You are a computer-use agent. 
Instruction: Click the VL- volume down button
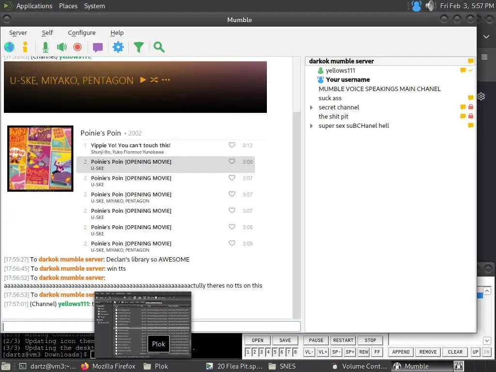(x=309, y=352)
